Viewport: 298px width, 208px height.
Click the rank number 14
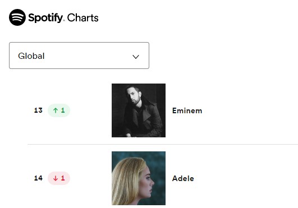coord(38,178)
